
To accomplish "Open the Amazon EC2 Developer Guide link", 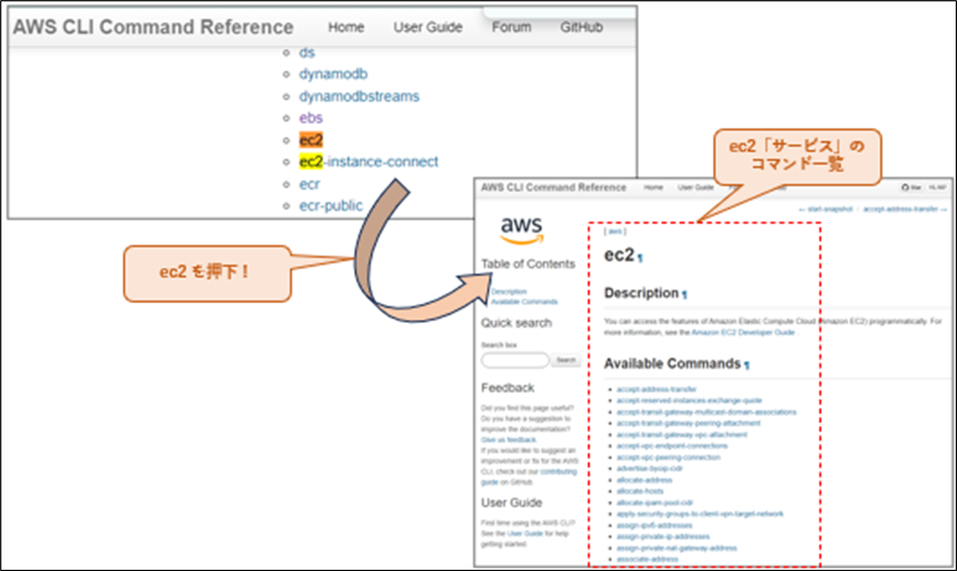I will pos(743,332).
